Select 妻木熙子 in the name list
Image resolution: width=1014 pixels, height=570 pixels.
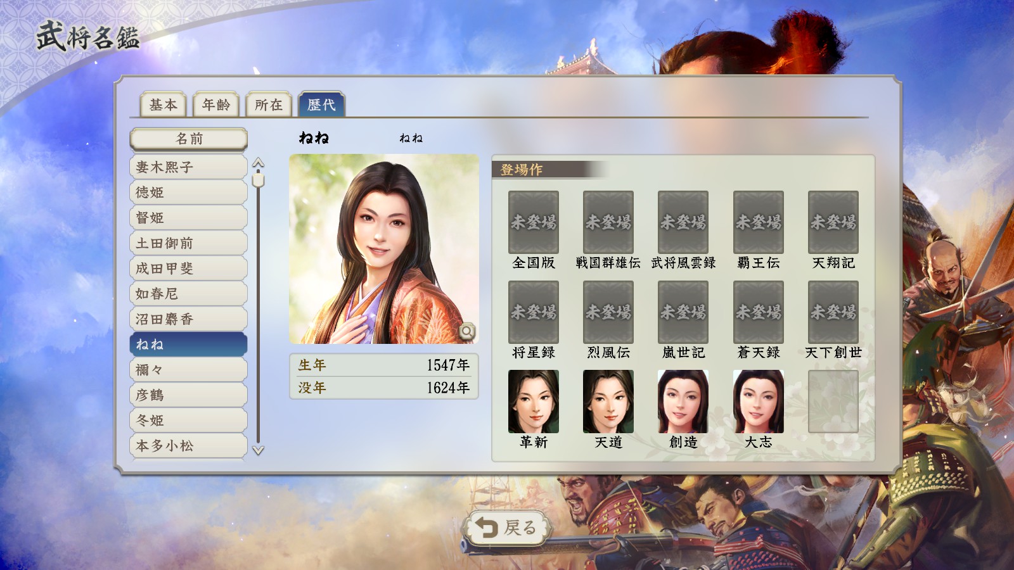coord(188,167)
